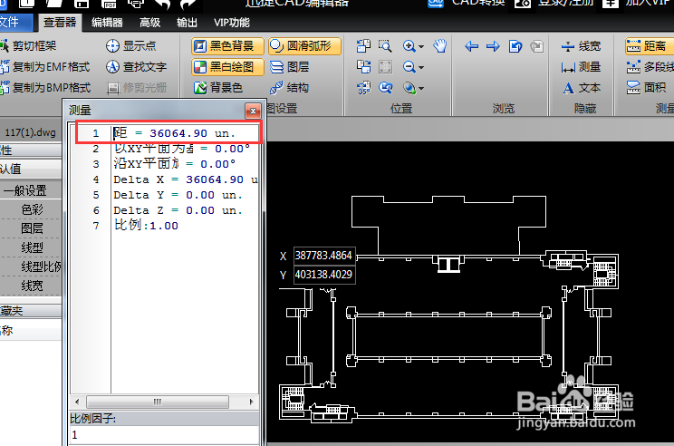Screen dimensions: 674x446
Task: Close the 测量 dialog
Action: tap(253, 111)
